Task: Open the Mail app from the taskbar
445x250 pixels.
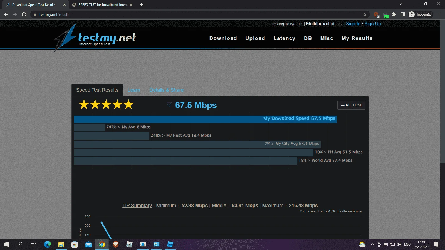Action: click(88, 244)
